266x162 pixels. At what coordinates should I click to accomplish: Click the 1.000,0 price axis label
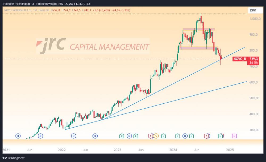tap(255, 19)
